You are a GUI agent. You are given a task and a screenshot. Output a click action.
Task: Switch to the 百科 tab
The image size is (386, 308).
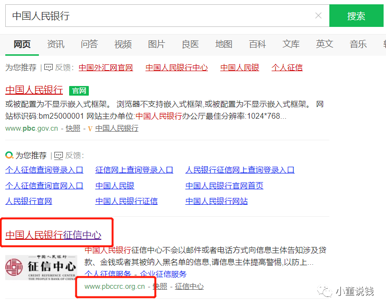[x=257, y=44]
